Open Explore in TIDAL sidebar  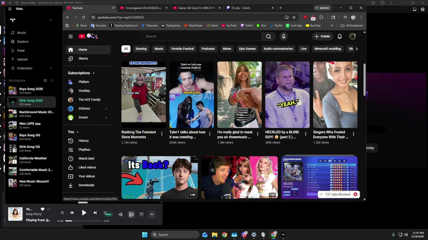point(23,42)
